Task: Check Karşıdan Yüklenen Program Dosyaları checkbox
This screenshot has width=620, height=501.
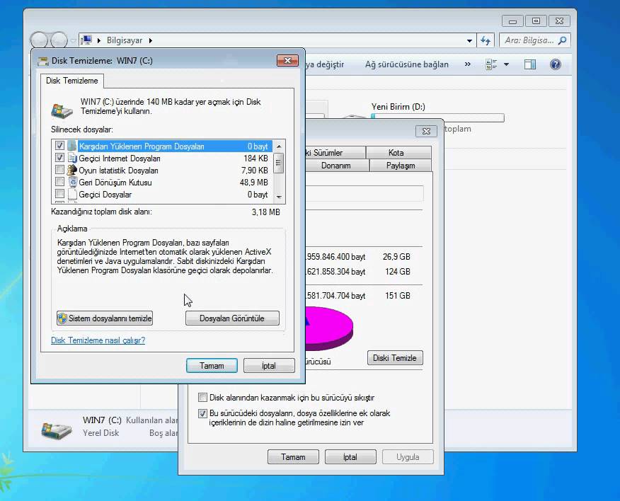Action: pyautogui.click(x=59, y=146)
